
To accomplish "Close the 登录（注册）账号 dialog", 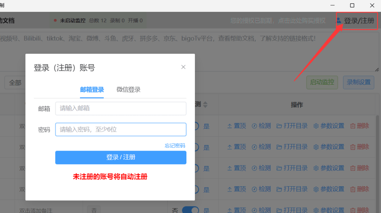I will click(x=183, y=67).
